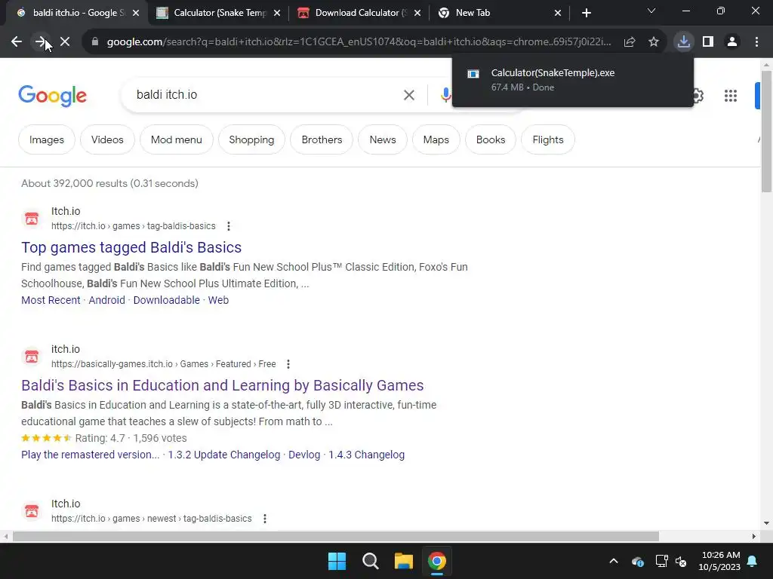The width and height of the screenshot is (773, 579).
Task: Open the Web sitelink
Action: pos(218,300)
